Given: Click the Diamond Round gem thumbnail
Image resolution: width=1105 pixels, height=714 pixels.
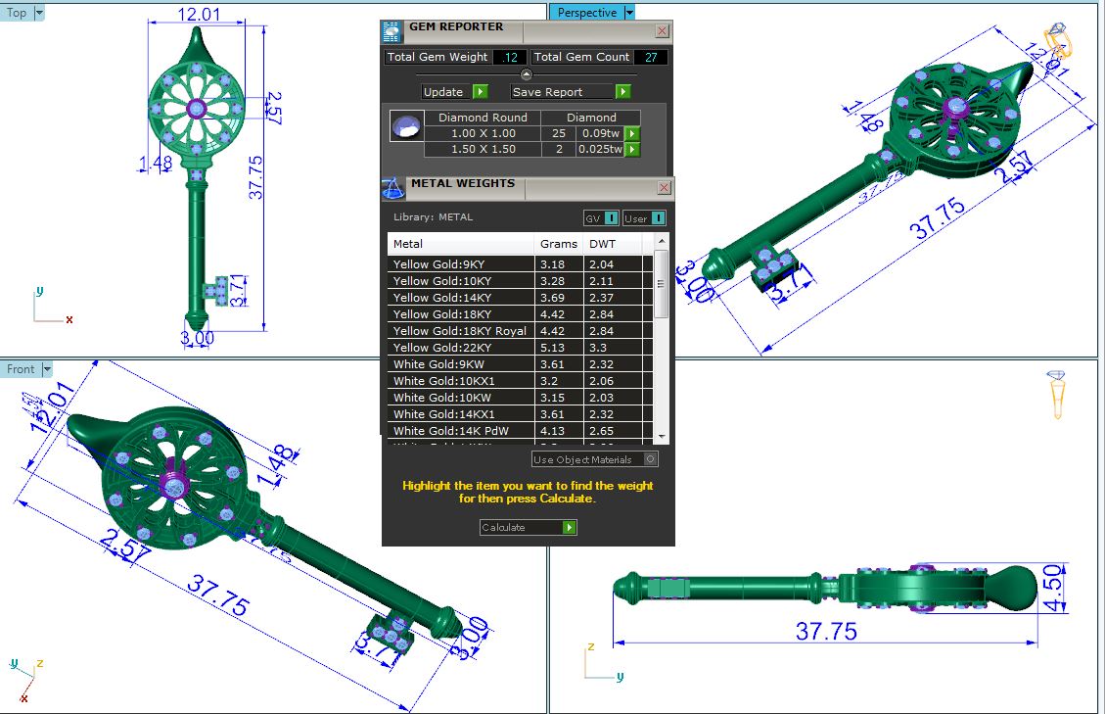Looking at the screenshot, I should click(406, 125).
